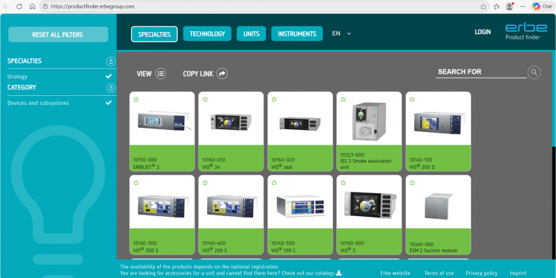Uncheck the Urology specialty filter

point(108,76)
